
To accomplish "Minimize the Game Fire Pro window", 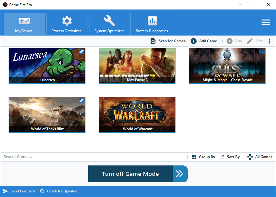I will point(241,5).
